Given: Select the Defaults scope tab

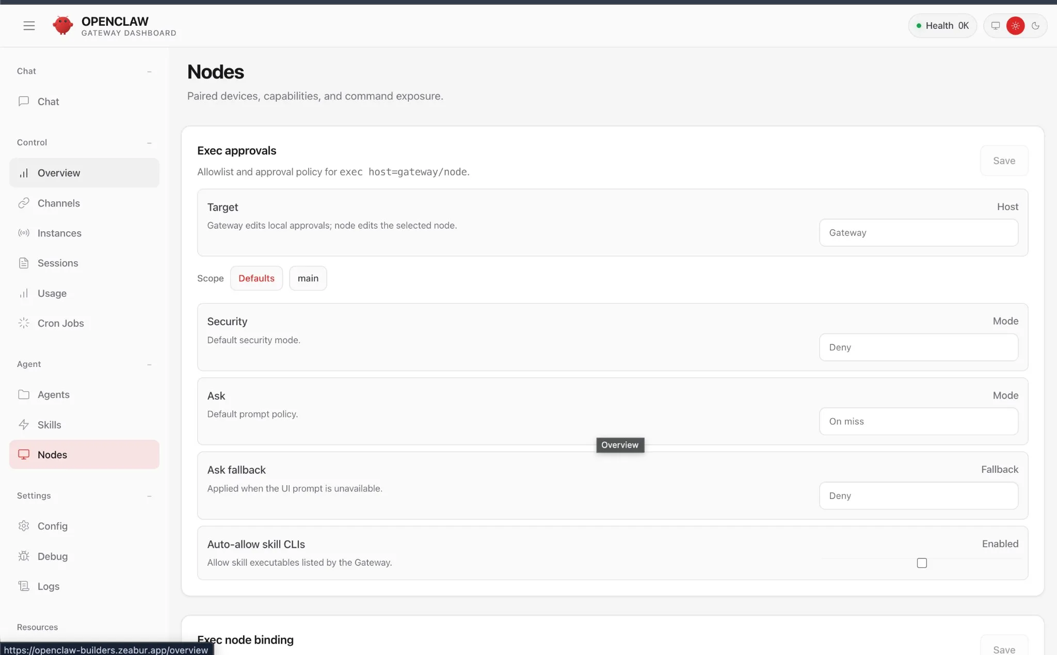Looking at the screenshot, I should [x=257, y=278].
